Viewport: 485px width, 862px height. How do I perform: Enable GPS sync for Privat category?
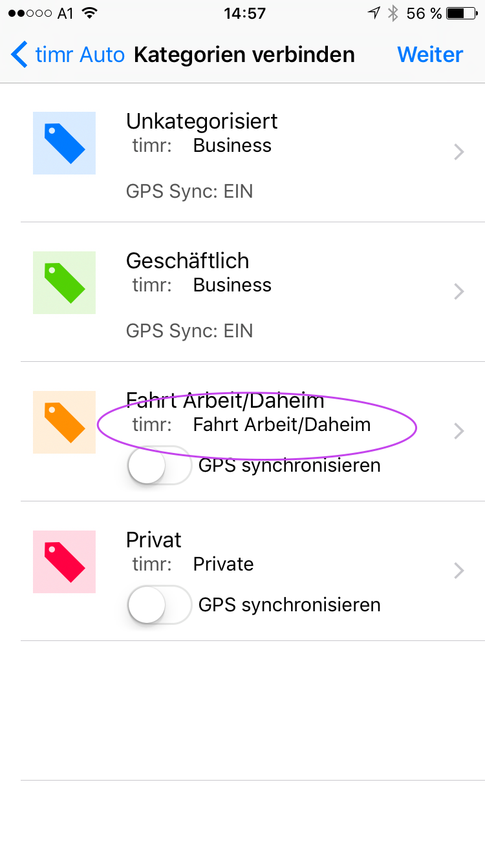coord(160,605)
